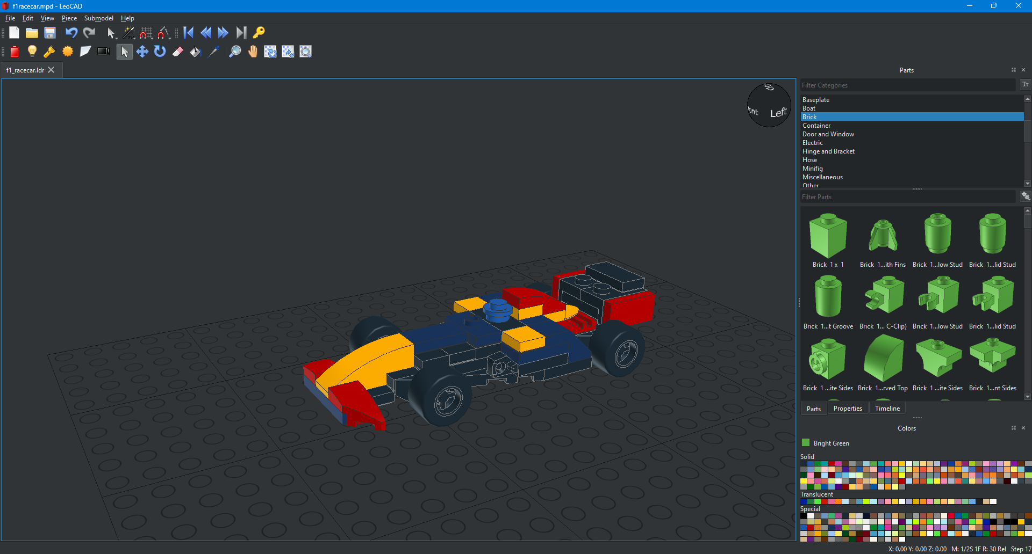Select the rotate view tool
The image size is (1032, 554).
coord(270,52)
